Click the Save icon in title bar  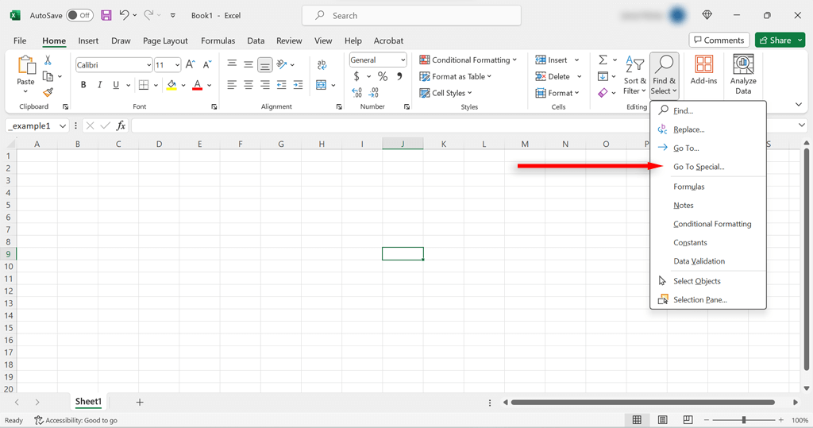point(106,15)
